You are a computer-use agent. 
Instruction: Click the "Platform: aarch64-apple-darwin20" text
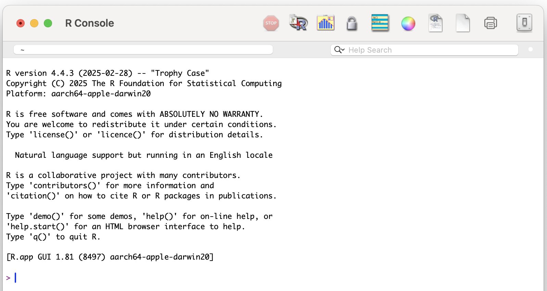click(x=78, y=94)
